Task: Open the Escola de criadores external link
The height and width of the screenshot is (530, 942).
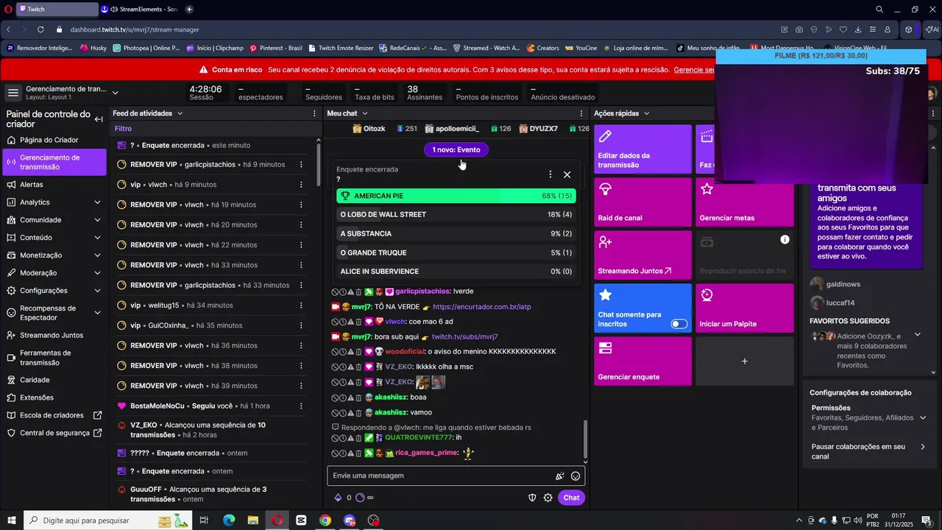Action: (54, 415)
